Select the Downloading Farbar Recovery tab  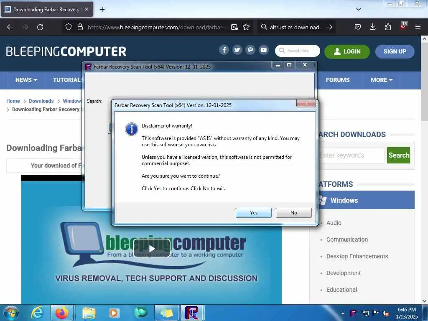[x=47, y=9]
